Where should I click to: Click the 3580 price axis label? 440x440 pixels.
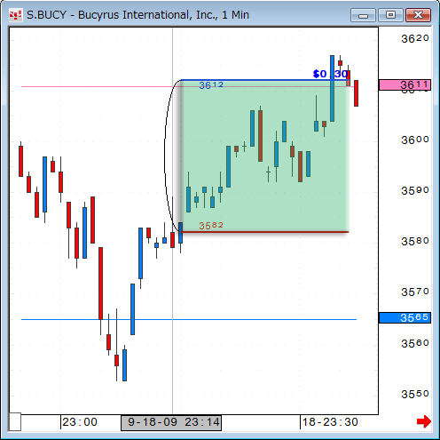coord(415,241)
